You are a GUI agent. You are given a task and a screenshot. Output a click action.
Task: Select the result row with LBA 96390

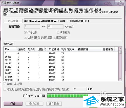pyautogui.click(x=61, y=73)
